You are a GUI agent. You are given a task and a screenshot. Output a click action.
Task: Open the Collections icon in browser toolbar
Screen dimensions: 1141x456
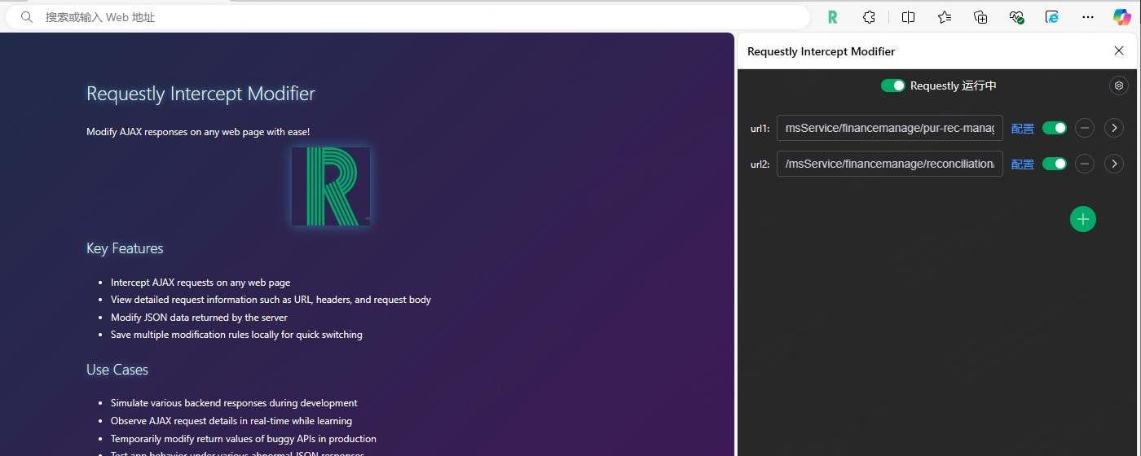pos(980,17)
